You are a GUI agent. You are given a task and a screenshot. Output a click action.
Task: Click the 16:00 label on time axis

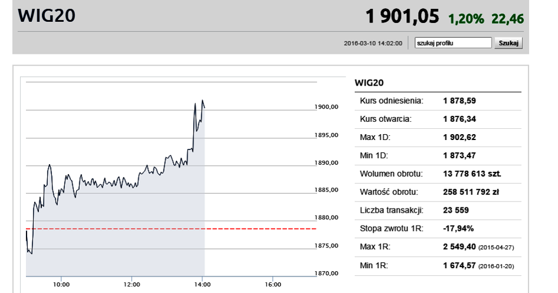(x=272, y=284)
